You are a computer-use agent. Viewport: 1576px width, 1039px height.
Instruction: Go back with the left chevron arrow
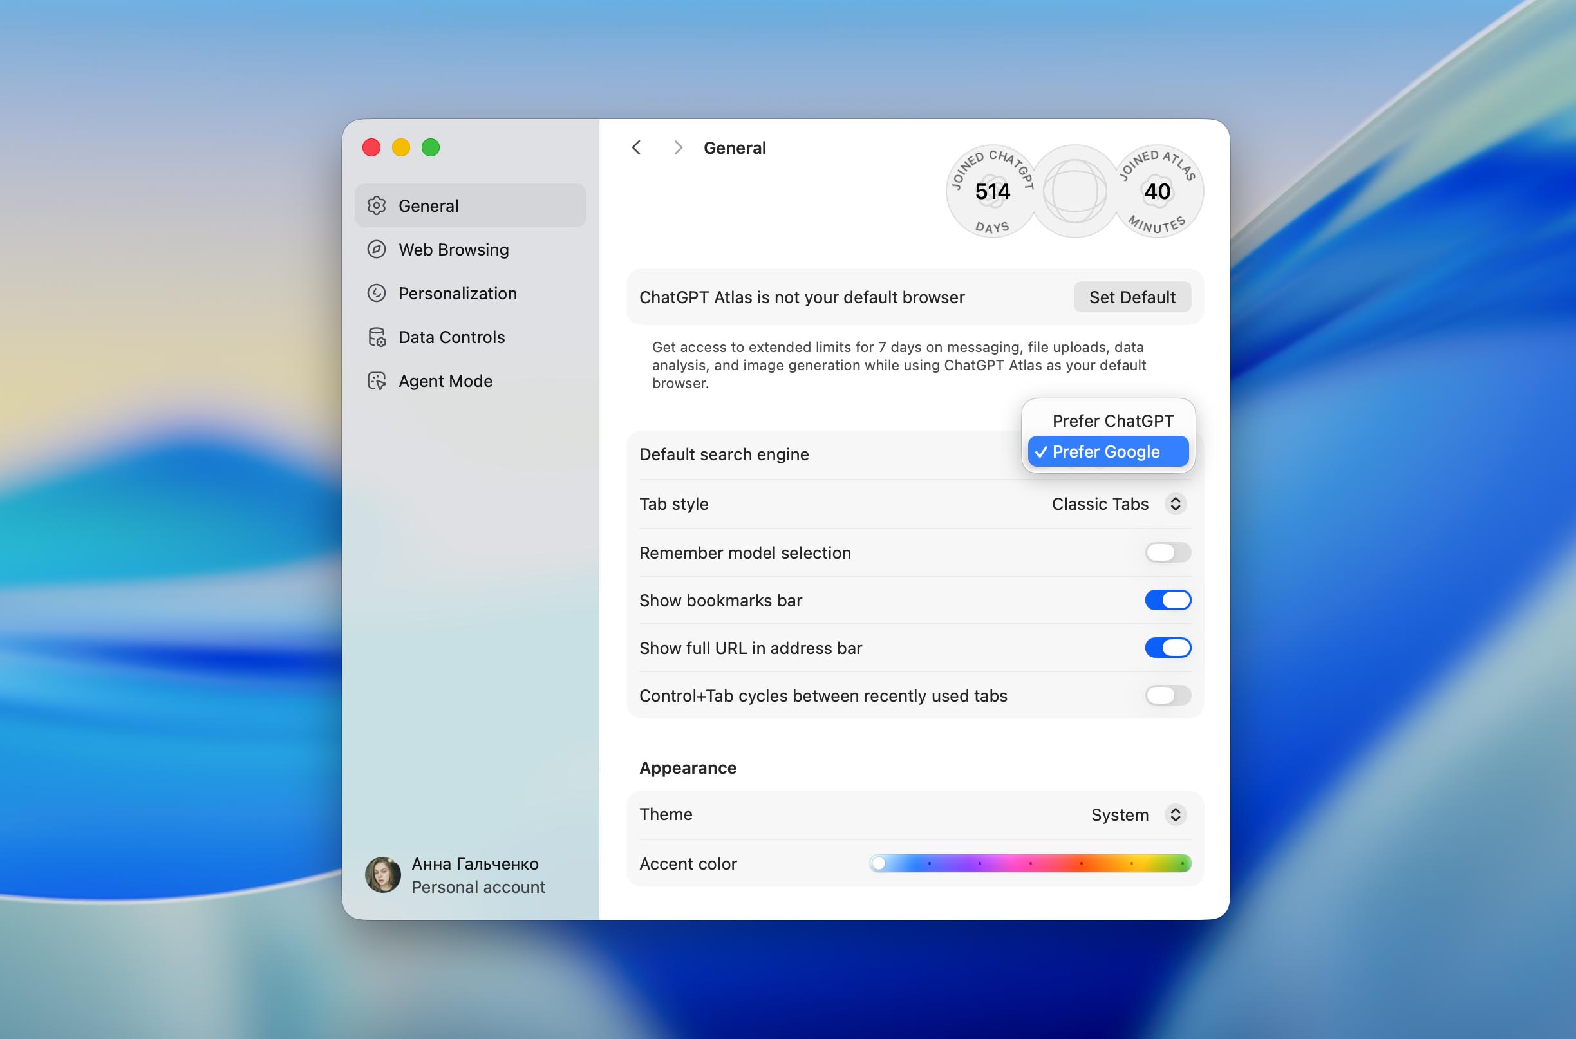[636, 147]
